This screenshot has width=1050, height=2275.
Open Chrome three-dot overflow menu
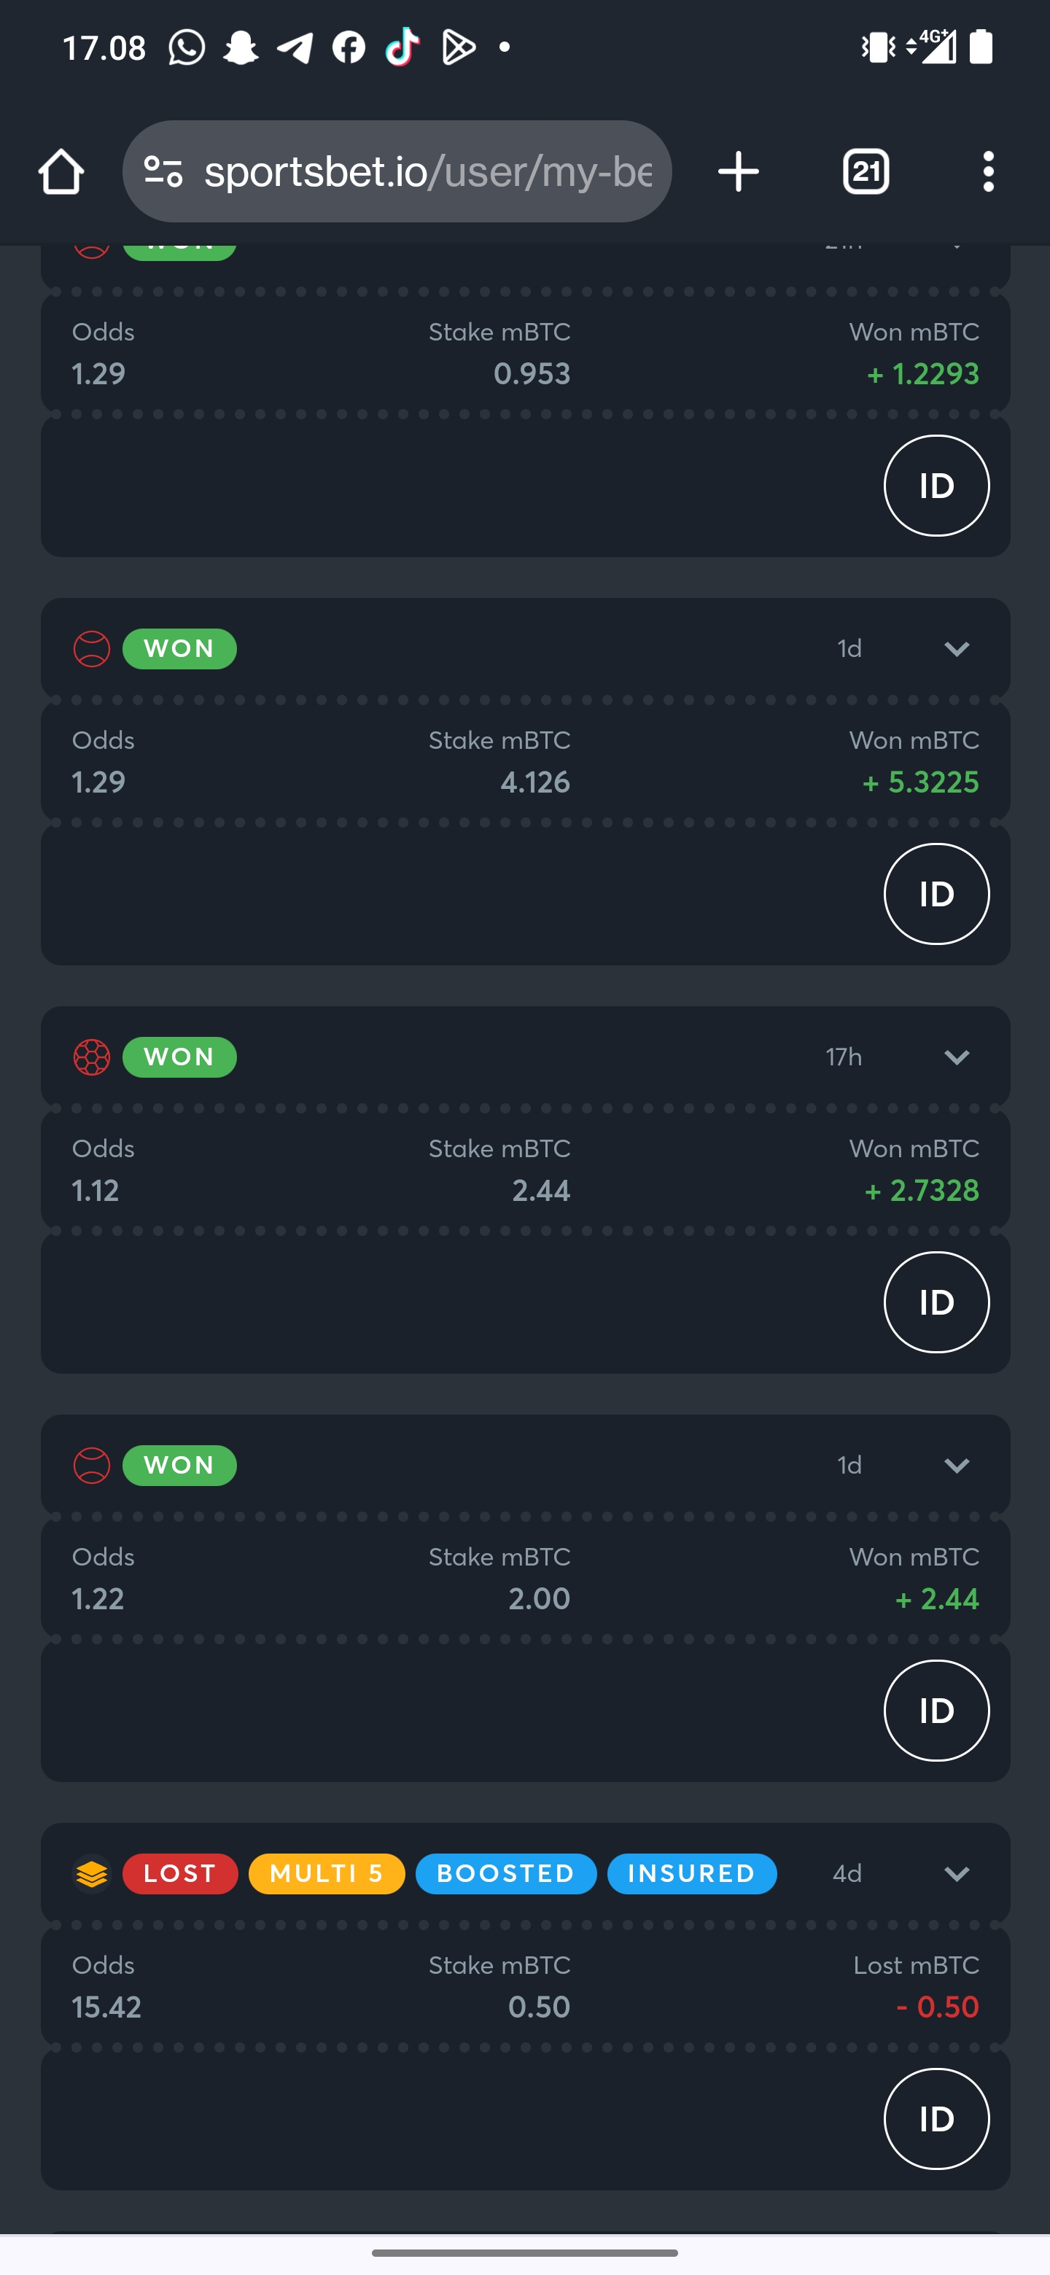coord(988,171)
